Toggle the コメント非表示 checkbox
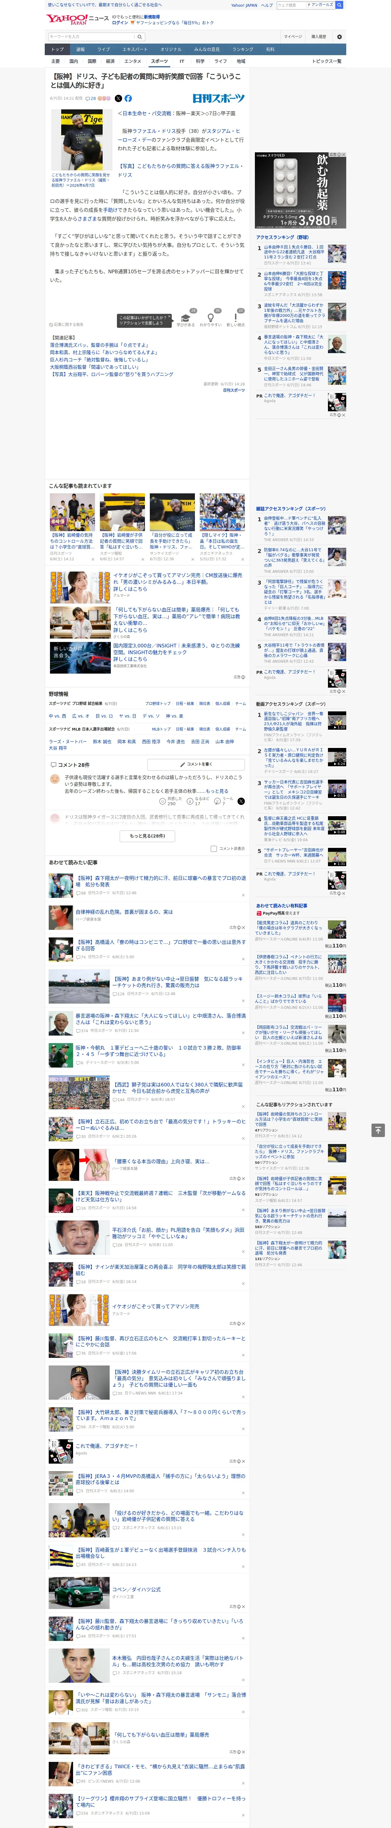391x1828 pixels. pos(213,849)
